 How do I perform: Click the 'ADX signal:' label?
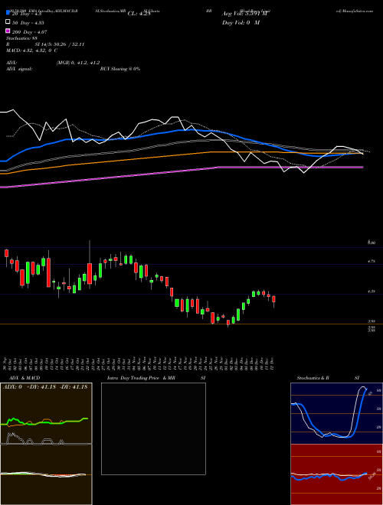click(19, 69)
